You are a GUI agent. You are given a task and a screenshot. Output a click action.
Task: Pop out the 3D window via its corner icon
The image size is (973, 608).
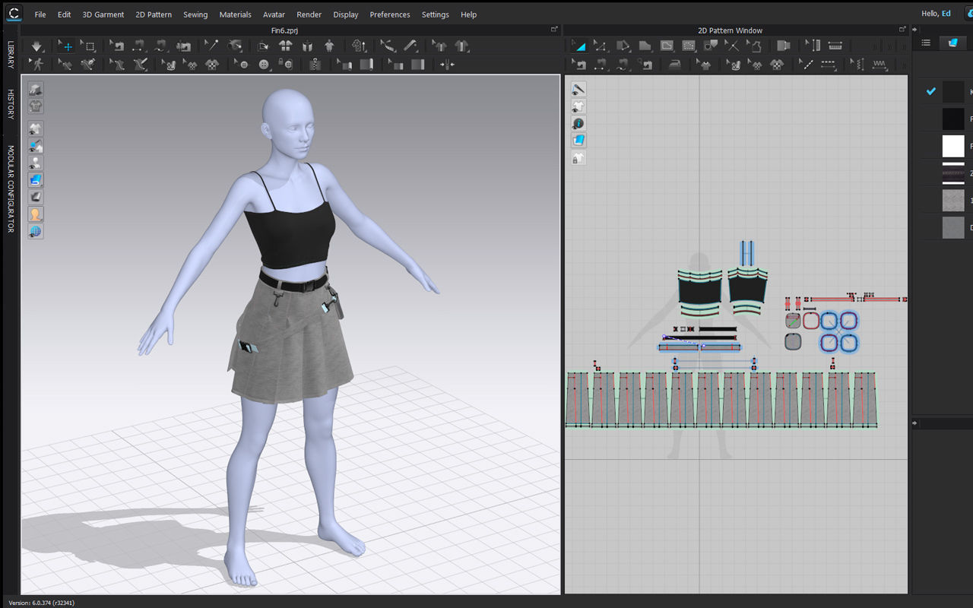click(x=554, y=30)
